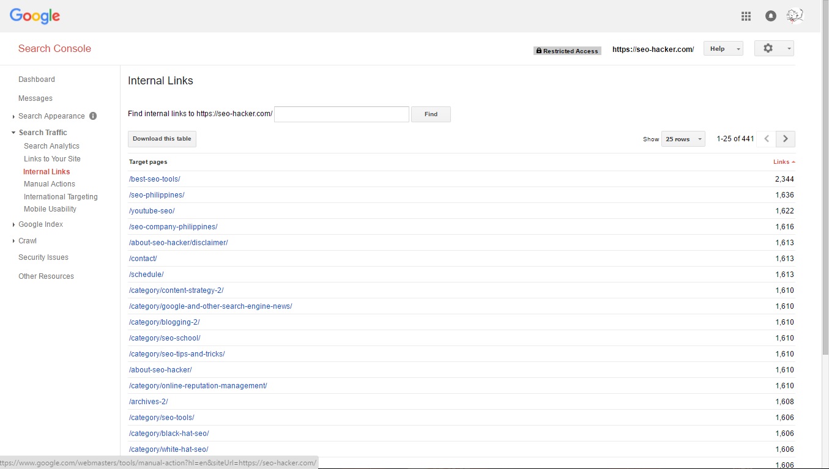Click the Download this table button

[x=162, y=139]
